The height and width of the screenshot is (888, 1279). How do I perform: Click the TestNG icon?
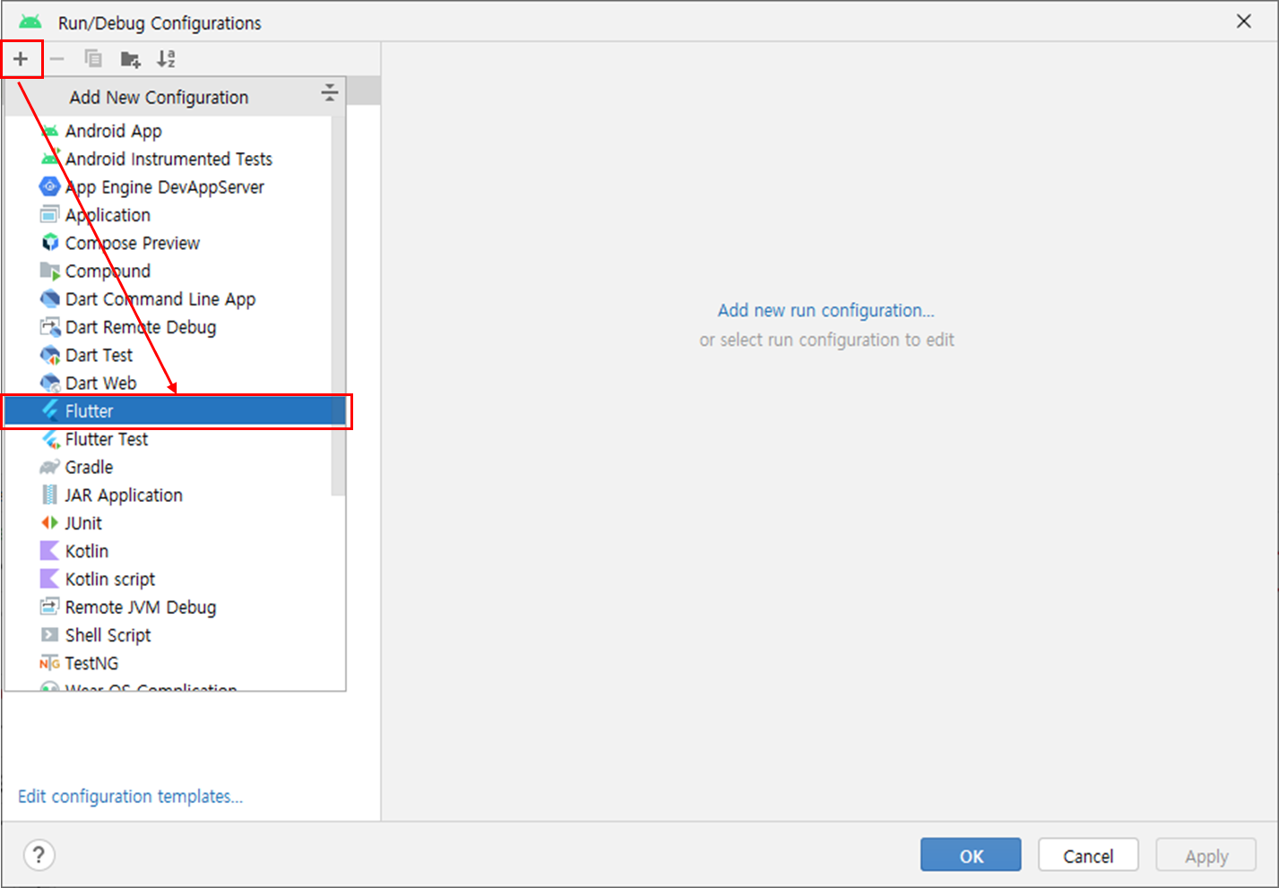pos(50,663)
